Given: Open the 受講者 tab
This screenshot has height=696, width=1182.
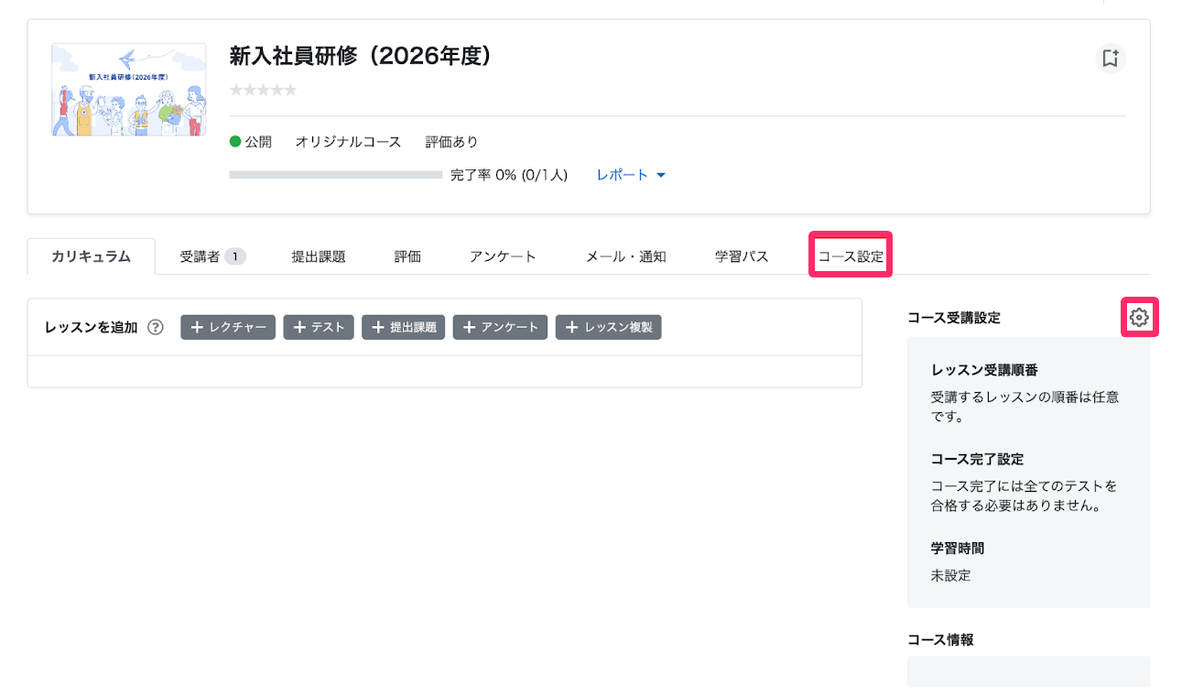Looking at the screenshot, I should pyautogui.click(x=212, y=256).
